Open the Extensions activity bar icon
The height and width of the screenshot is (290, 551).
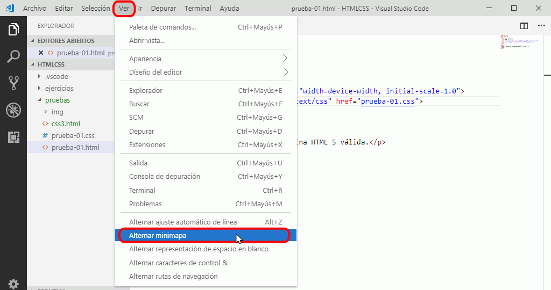pos(13,137)
